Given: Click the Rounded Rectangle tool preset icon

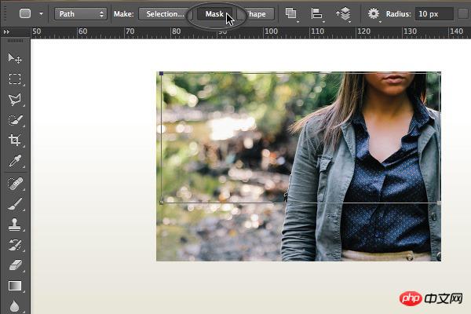Looking at the screenshot, I should click(25, 13).
